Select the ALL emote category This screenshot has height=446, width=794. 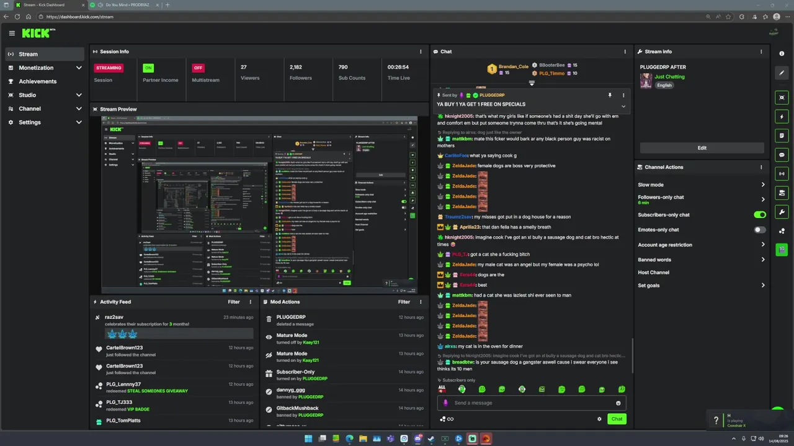pyautogui.click(x=442, y=389)
